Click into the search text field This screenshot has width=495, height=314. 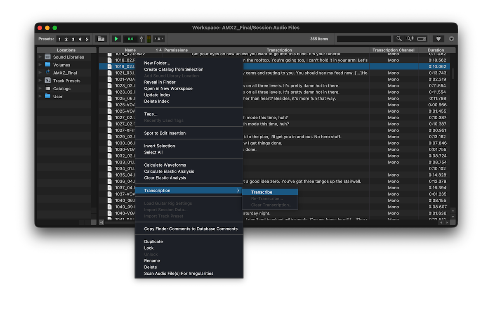364,39
